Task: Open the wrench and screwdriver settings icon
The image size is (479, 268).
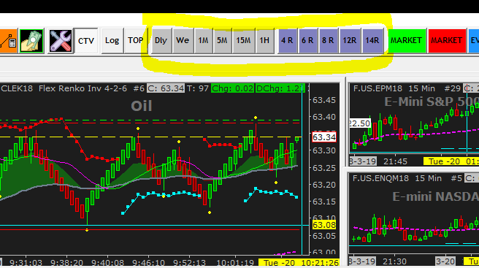Action: pos(60,41)
